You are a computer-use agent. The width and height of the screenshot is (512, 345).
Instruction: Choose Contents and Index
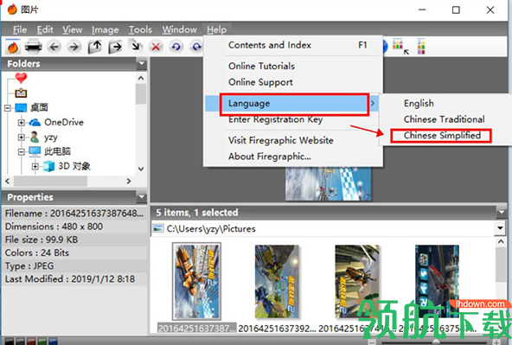pos(293,45)
